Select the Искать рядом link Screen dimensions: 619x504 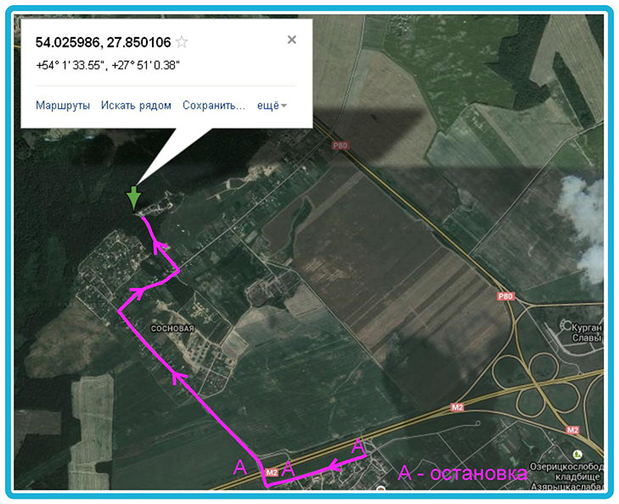click(x=136, y=106)
